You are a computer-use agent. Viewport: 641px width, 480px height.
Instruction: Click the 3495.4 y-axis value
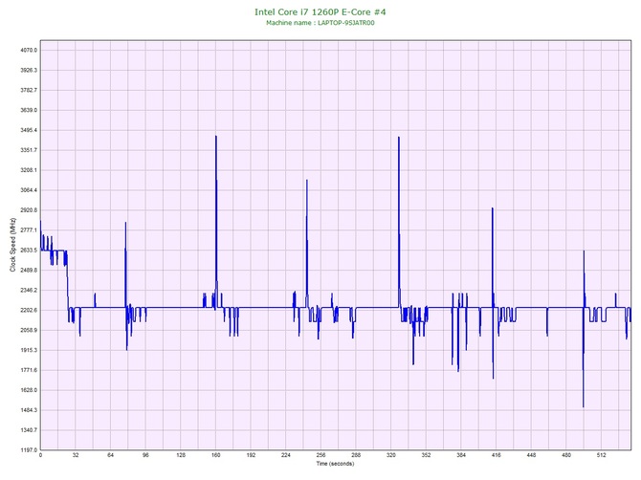[x=29, y=130]
